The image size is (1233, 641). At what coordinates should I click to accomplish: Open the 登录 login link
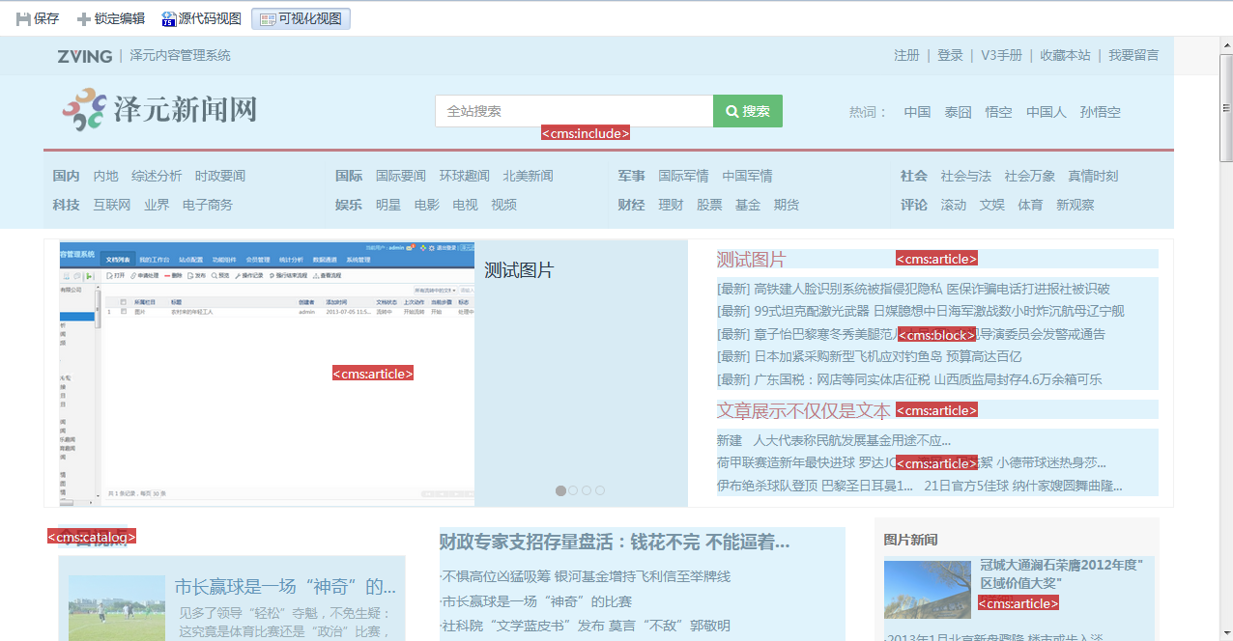(950, 56)
